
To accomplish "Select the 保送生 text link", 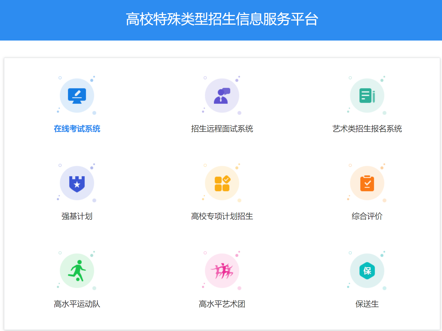I will point(367,304).
